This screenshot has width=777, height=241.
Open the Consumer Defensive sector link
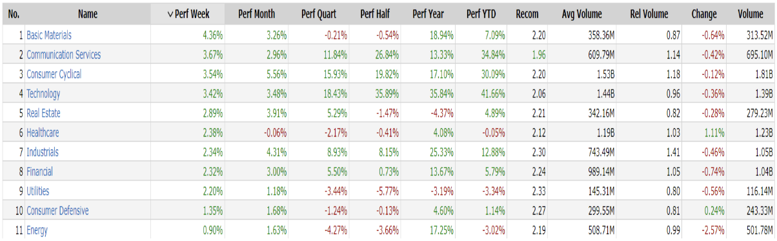[57, 211]
